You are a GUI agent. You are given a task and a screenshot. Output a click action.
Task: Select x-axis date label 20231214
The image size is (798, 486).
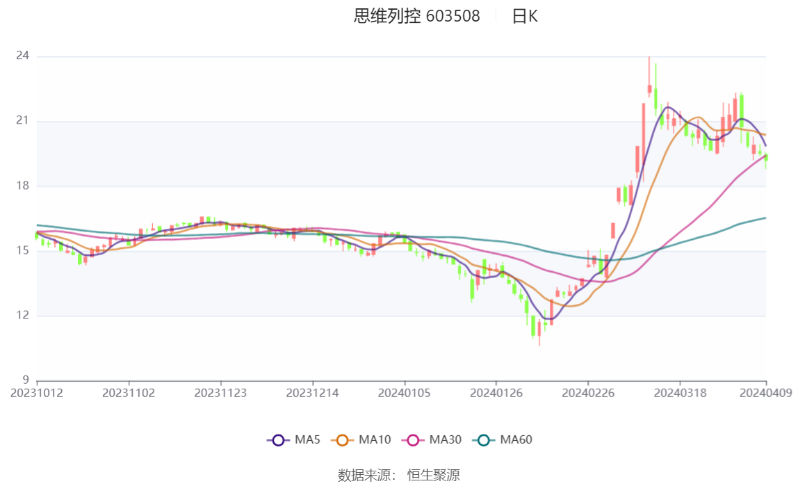(x=313, y=394)
